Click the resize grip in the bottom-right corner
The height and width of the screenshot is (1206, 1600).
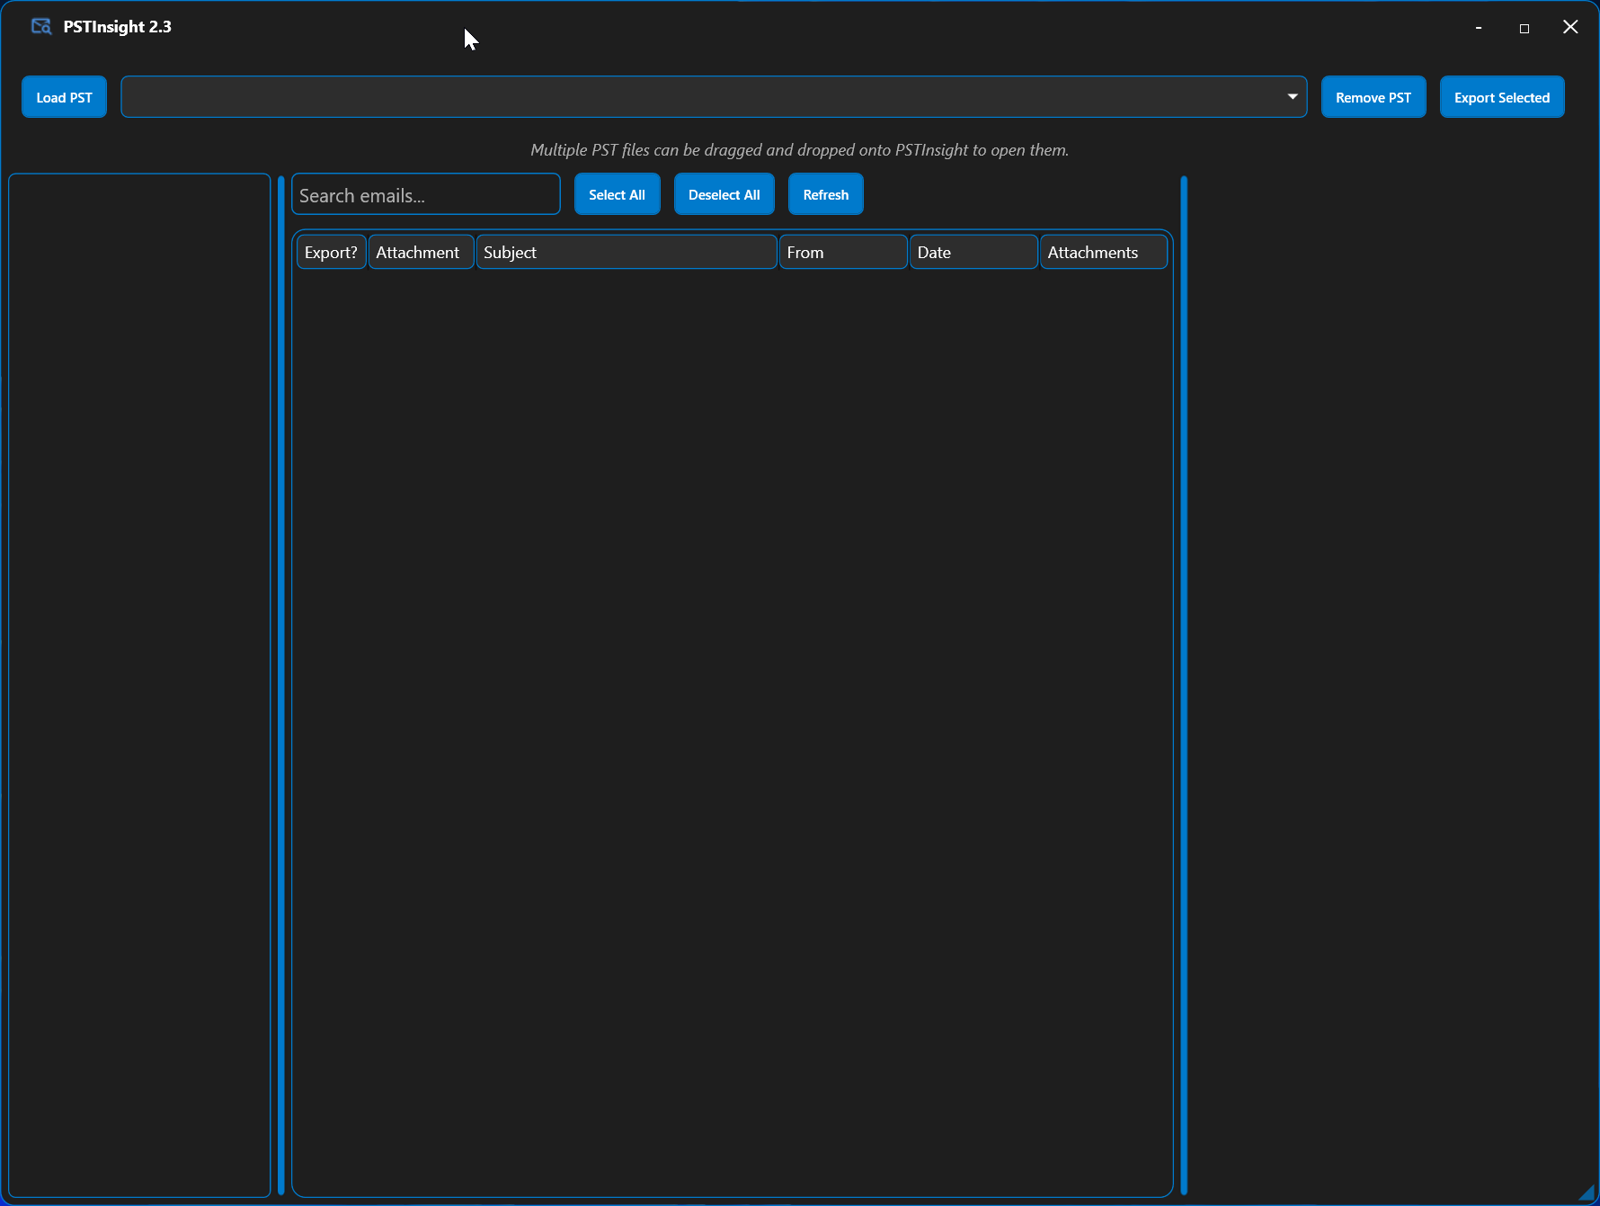point(1587,1193)
